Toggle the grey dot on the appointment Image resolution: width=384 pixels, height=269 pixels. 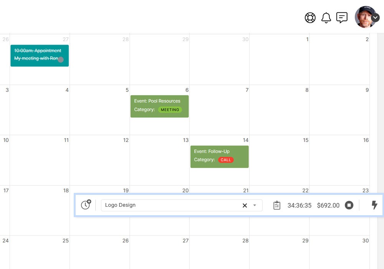pos(61,60)
